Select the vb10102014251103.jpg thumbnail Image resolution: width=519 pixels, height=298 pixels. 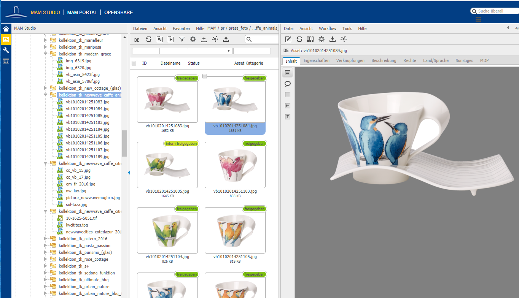coord(235,165)
